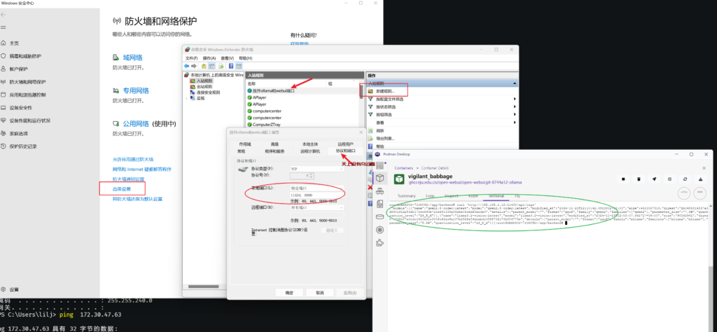This screenshot has width=717, height=332.
Task: Open the 域网络 firewall settings link
Action: click(x=132, y=57)
